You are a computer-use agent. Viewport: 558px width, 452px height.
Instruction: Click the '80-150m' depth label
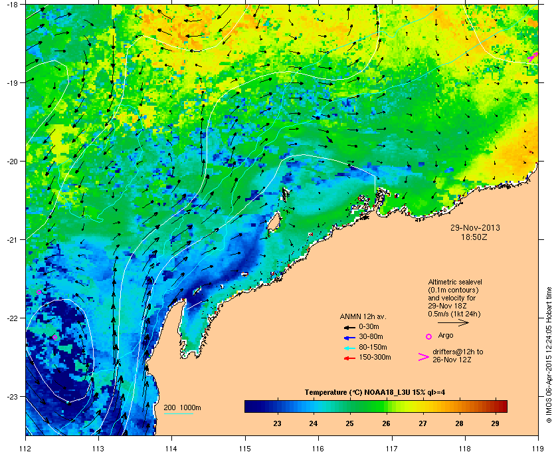pyautogui.click(x=373, y=347)
